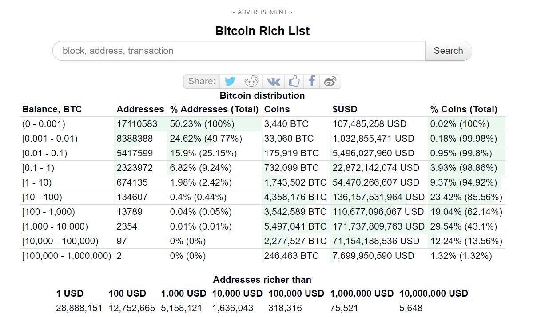Screen dimensions: 541x317
Task: Click the % Coins (Total) column header
Action: [464, 109]
